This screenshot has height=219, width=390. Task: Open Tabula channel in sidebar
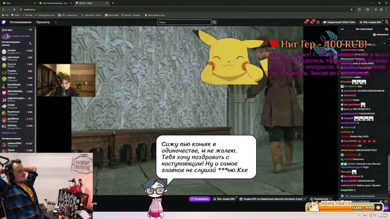18,151
